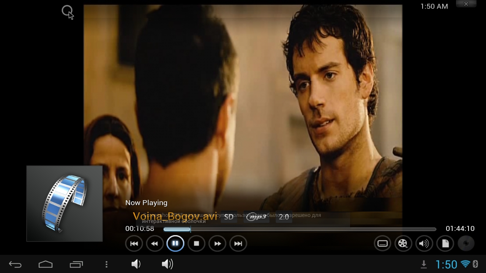Click the SD resolution badge
486x273 pixels.
(x=229, y=217)
